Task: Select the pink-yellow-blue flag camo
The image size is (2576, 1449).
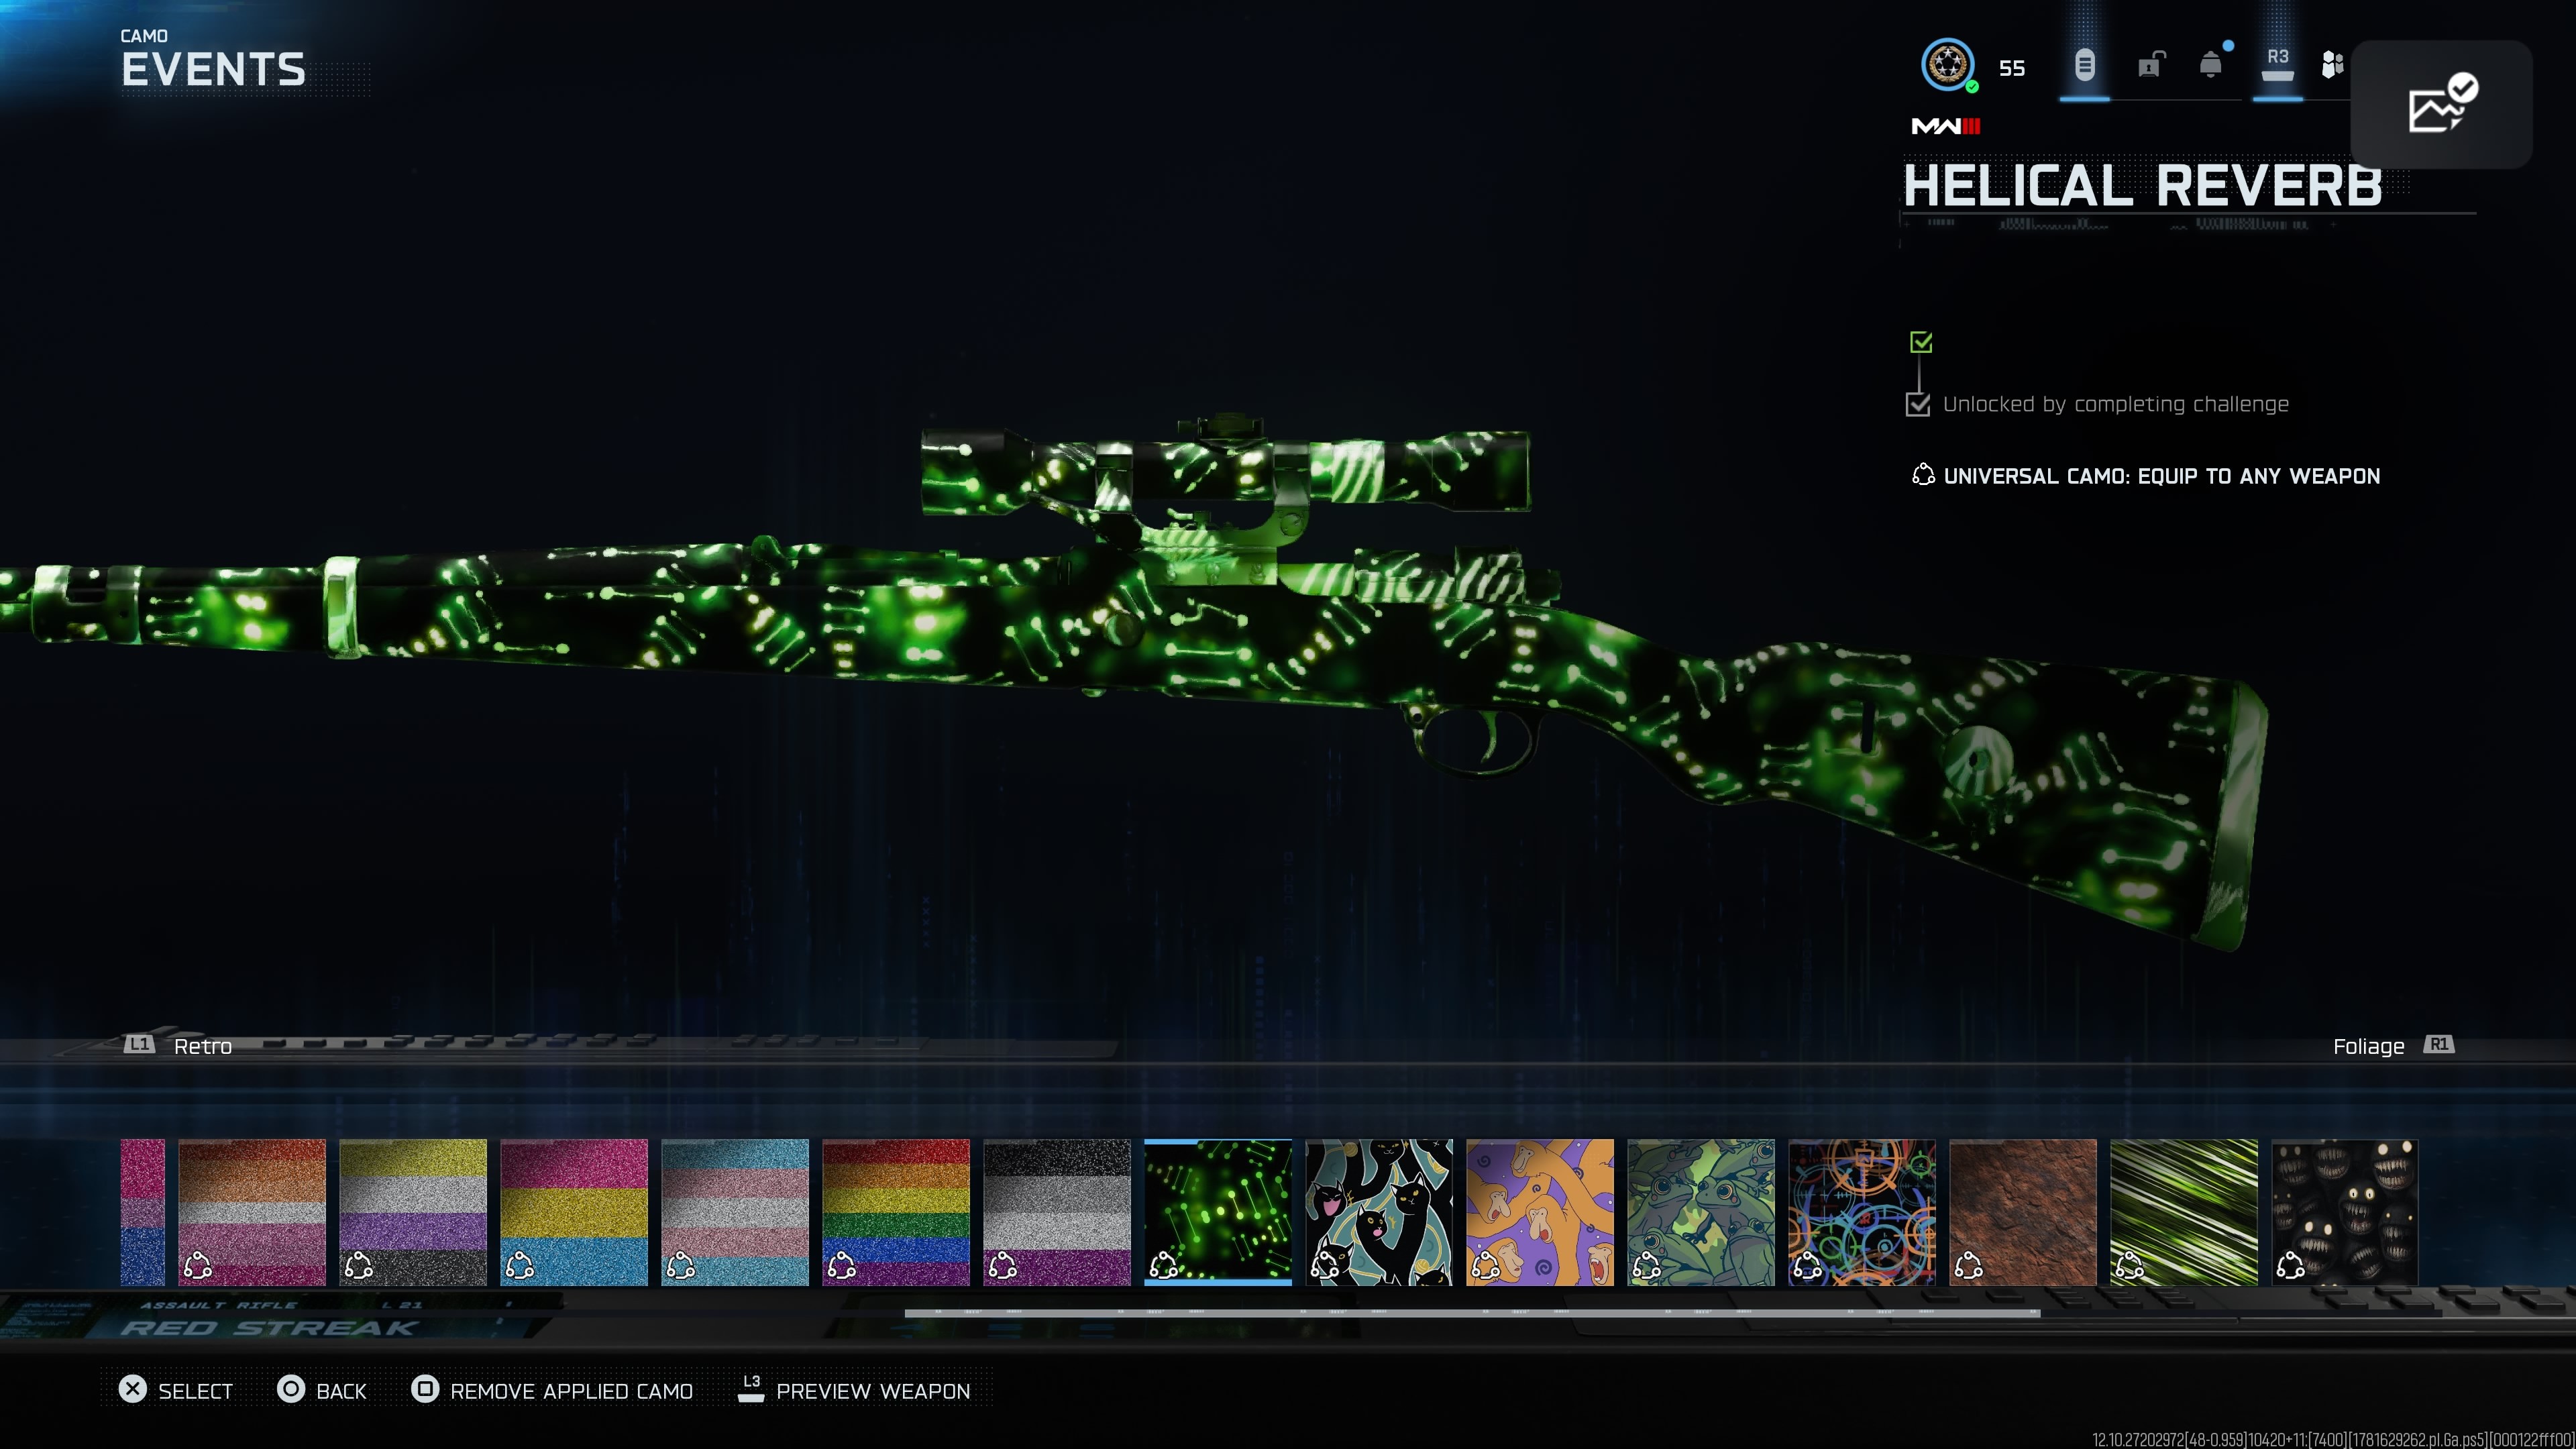Action: click(x=574, y=1212)
